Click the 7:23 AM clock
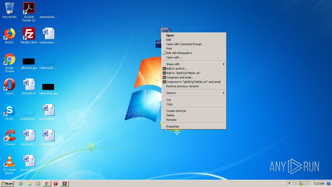The width and height of the screenshot is (332, 187). 319,184
